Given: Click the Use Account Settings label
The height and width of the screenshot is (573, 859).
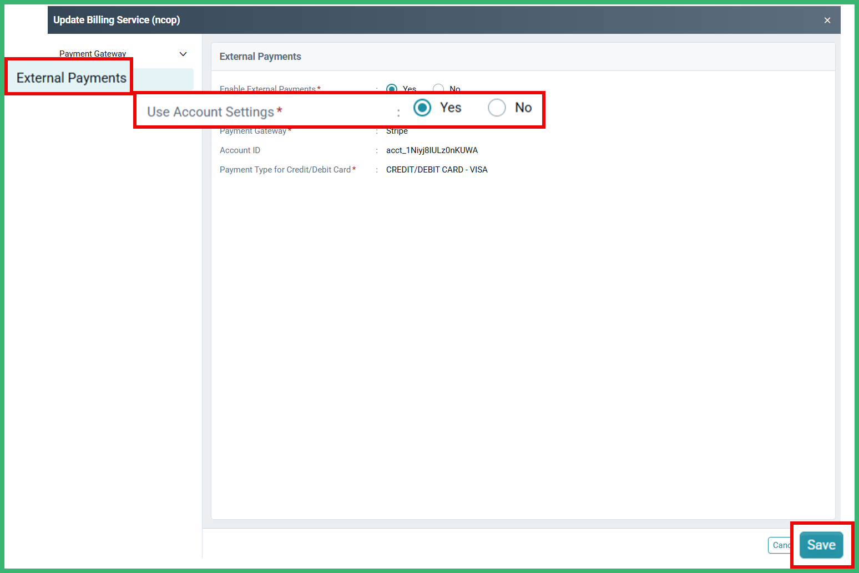Looking at the screenshot, I should click(211, 111).
